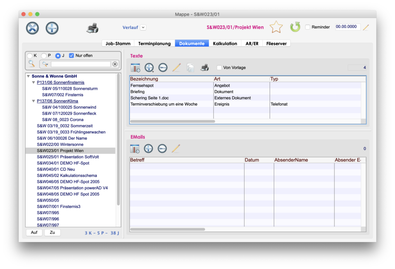Open table settings icon in Texte section
Screen dimensions: 395x269
coord(135,67)
